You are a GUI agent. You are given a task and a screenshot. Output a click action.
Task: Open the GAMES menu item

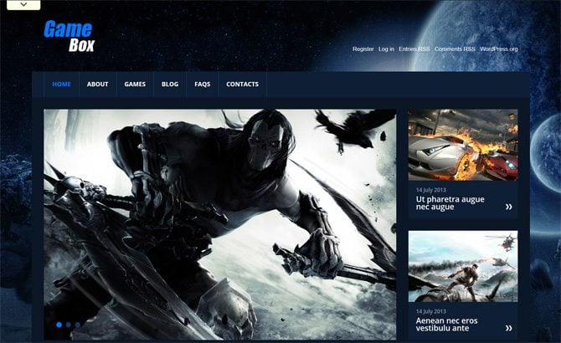click(x=135, y=84)
